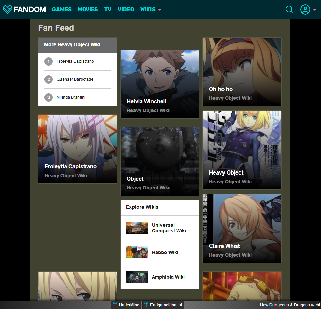
Task: Open Quenser Barbotage list entry
Action: coord(75,79)
